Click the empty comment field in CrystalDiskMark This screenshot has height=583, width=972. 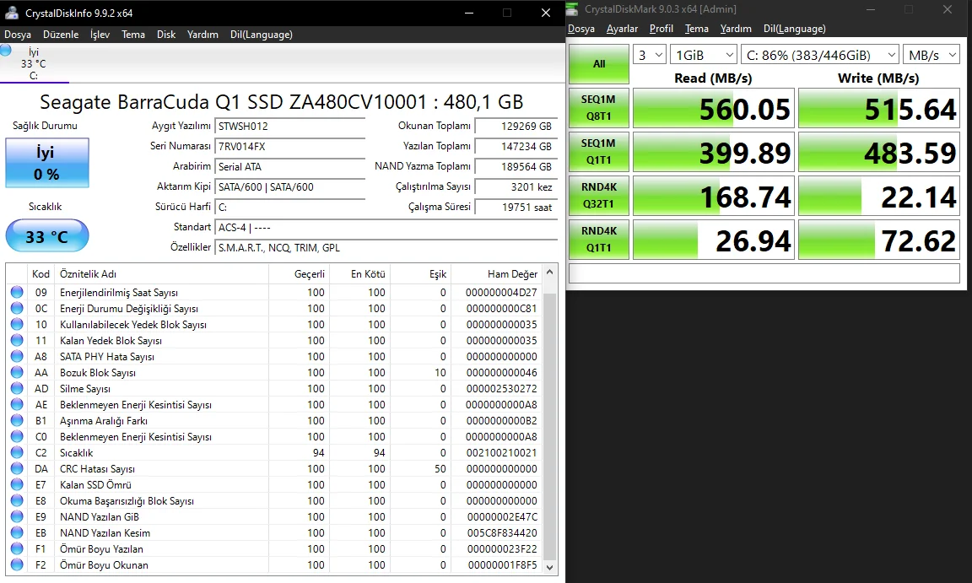(x=764, y=274)
